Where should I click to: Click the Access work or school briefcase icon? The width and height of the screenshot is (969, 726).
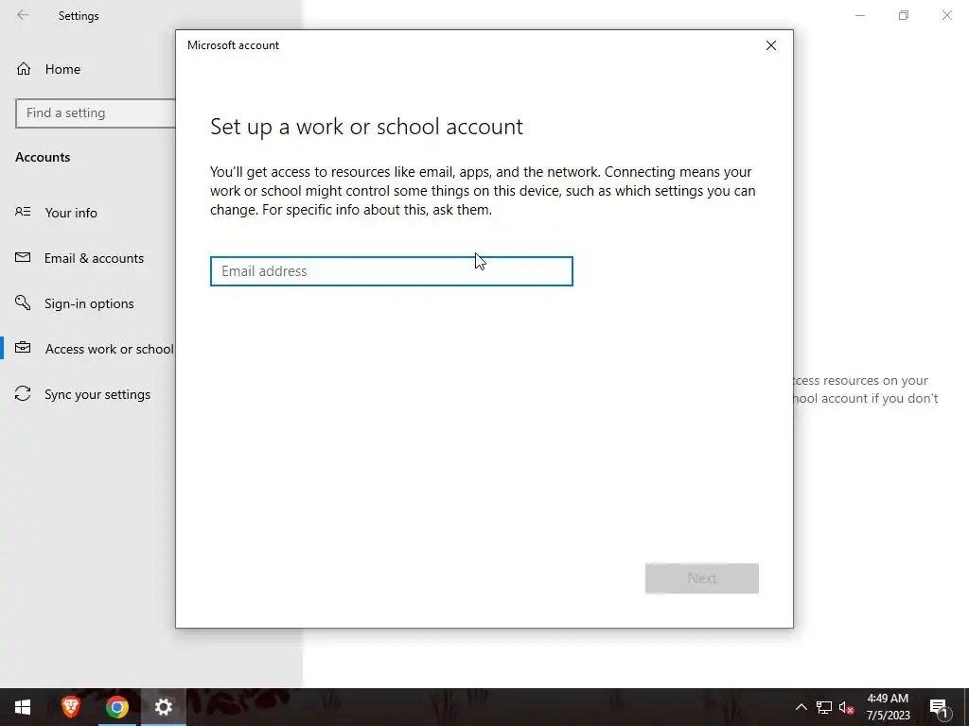pyautogui.click(x=23, y=348)
